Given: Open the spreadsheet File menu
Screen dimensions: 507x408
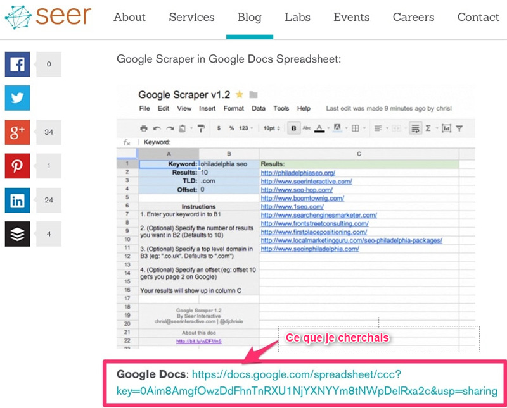Looking at the screenshot, I should 144,108.
